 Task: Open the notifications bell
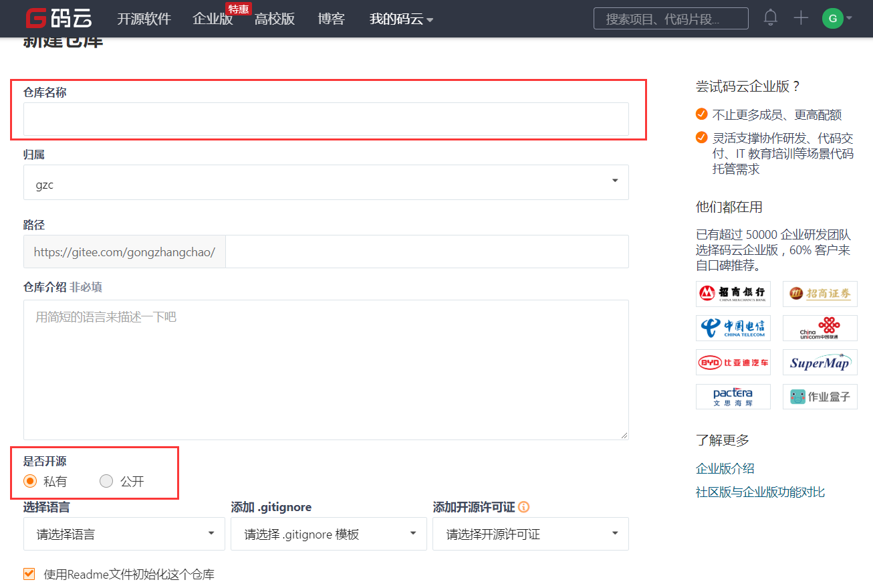(x=770, y=18)
